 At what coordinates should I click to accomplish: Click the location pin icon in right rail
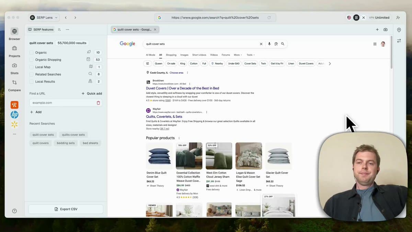click(x=399, y=30)
